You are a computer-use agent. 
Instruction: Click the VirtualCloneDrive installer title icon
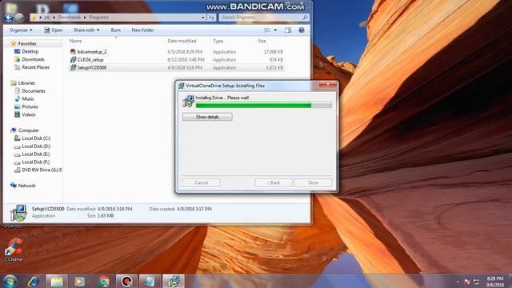[x=182, y=86]
